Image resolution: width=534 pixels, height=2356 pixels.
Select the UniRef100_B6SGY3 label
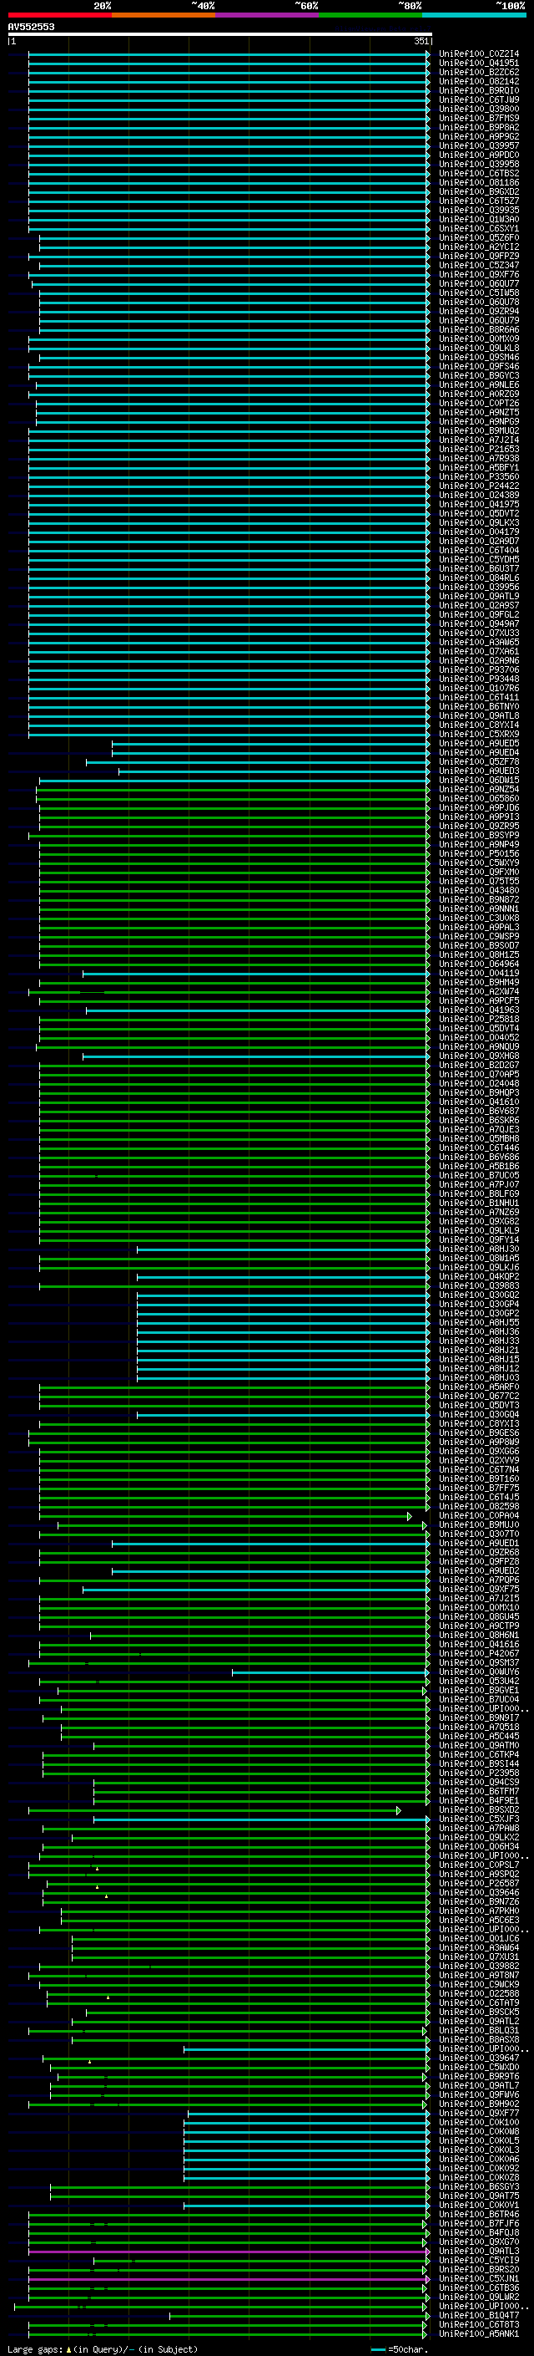pyautogui.click(x=478, y=2187)
